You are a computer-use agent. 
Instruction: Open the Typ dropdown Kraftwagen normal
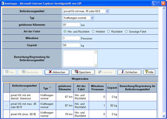[x=78, y=18]
